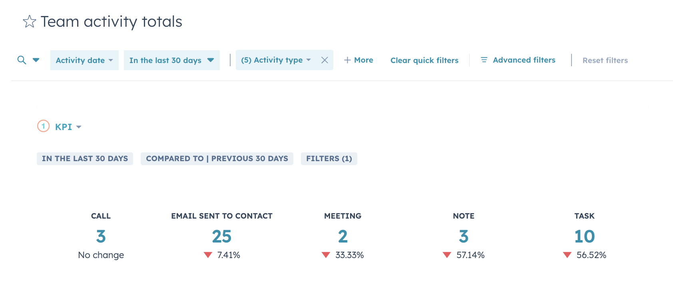Screen dimensions: 673x288
Task: Select the TASK value 10
Action: [585, 237]
